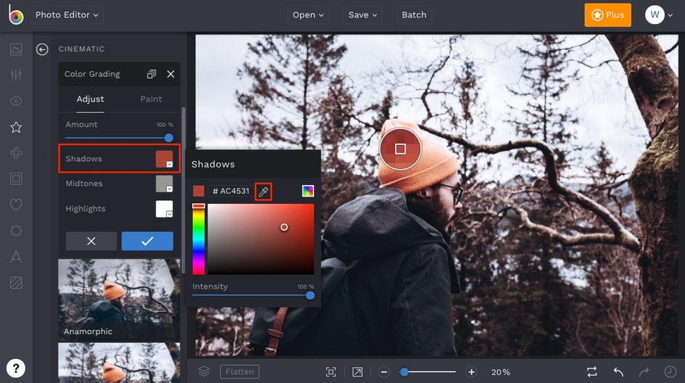The width and height of the screenshot is (685, 383).
Task: Click the 20 % zoom value
Action: (501, 372)
